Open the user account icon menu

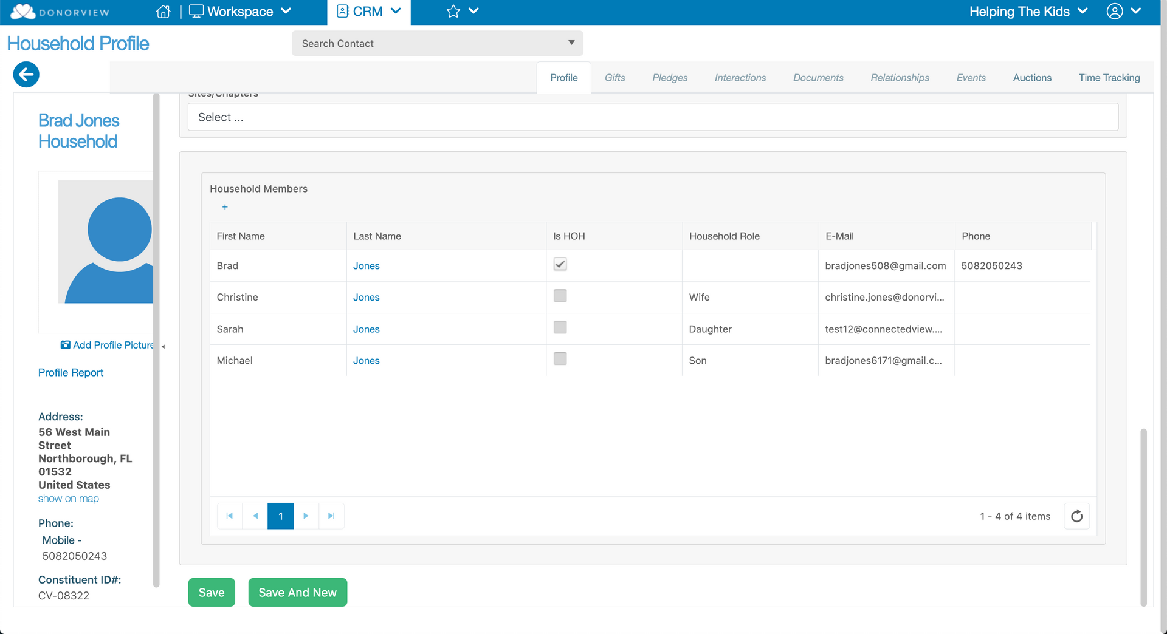(1115, 12)
